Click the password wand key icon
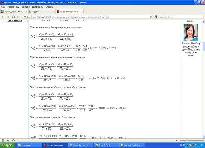The image size is (205, 148). [x=18, y=17]
